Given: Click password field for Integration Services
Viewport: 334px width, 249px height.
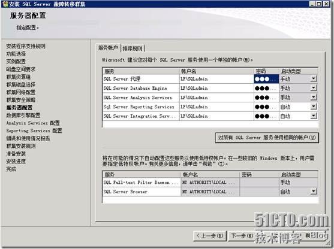Looking at the screenshot, I should click(266, 116).
